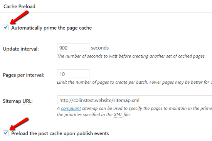212x141 pixels.
Task: Click the XML abbreviation in sitemap description
Action: click(118, 114)
